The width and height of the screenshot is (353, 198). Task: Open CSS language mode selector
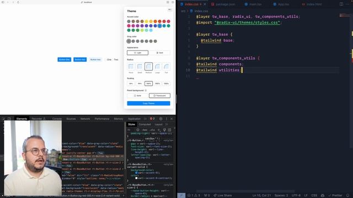point(314,196)
